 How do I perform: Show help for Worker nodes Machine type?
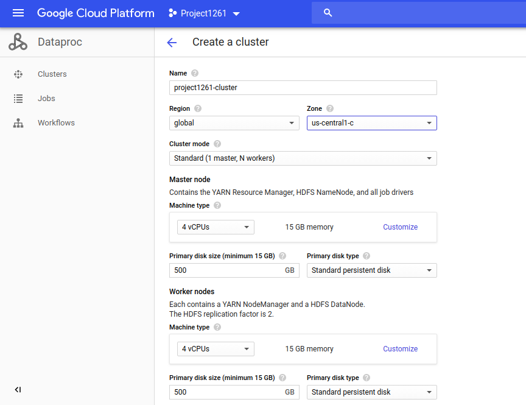coord(217,327)
